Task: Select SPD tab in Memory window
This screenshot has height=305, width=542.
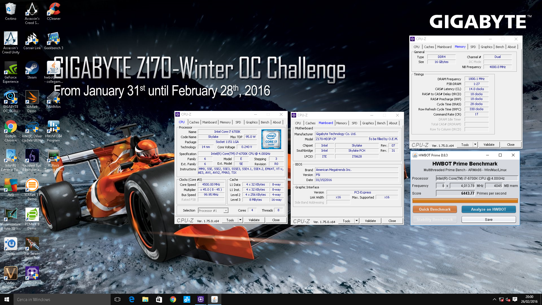Action: [473, 47]
